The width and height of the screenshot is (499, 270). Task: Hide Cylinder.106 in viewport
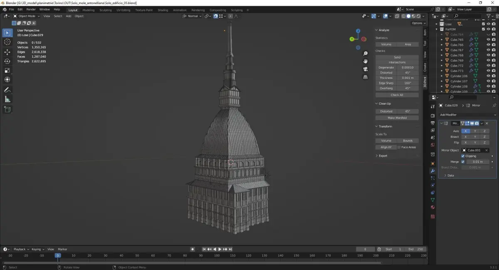coord(489,76)
